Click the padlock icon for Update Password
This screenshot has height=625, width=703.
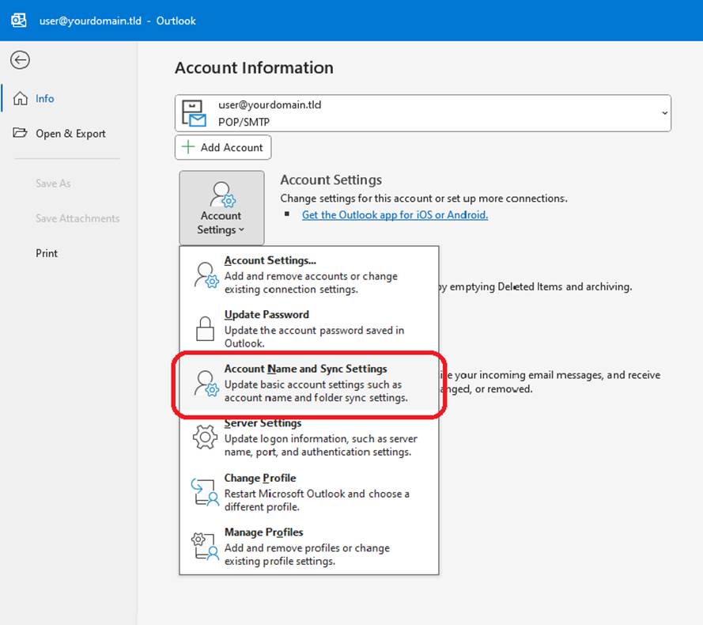[206, 329]
